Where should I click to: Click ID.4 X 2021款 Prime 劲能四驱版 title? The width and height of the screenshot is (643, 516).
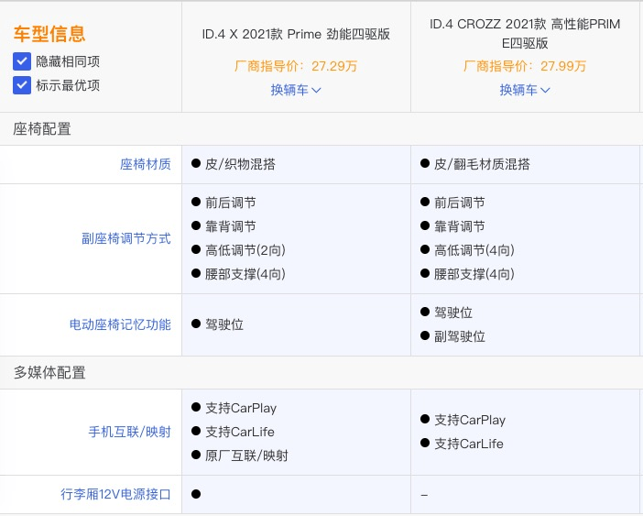coord(296,34)
